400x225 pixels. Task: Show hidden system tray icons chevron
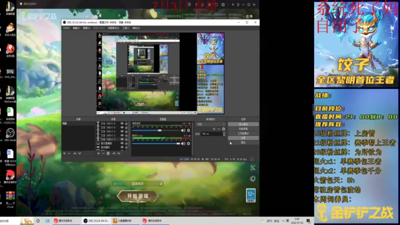(x=283, y=220)
